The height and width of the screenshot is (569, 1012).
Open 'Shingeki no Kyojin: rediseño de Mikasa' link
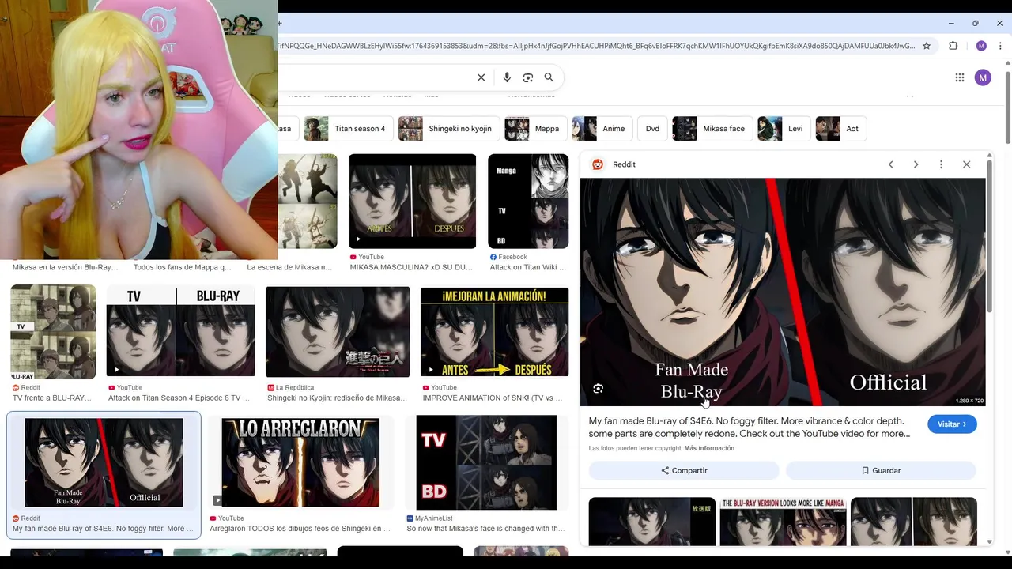tap(338, 398)
